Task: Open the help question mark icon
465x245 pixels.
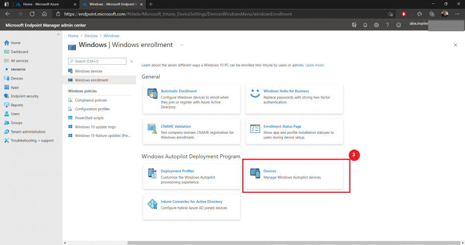Action: pyautogui.click(x=387, y=25)
